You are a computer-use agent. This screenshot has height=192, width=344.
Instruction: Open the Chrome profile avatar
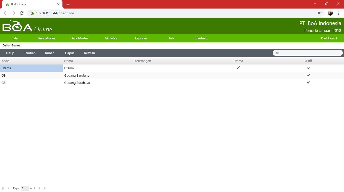[x=330, y=13]
